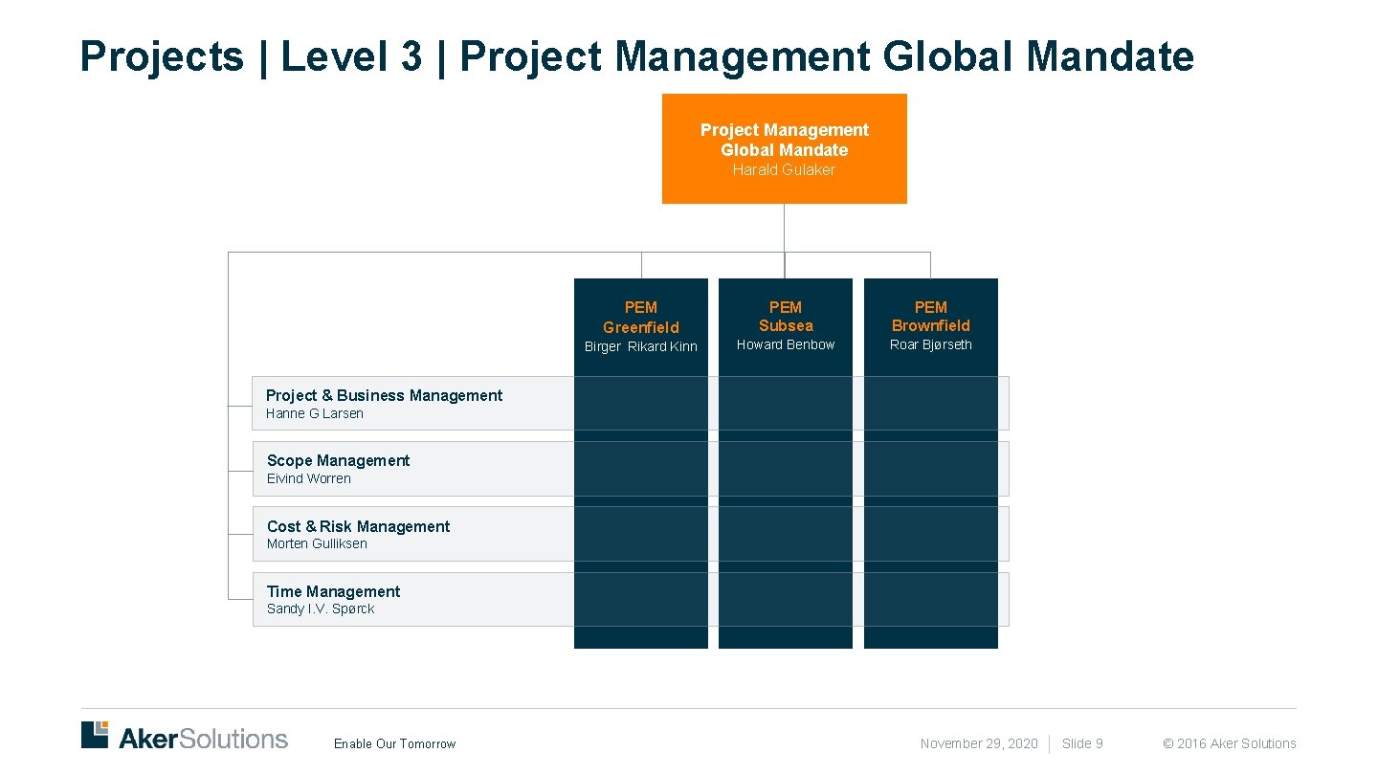Click the Slide 9 number
Viewport: 1378px width, 775px height.
pos(1082,743)
